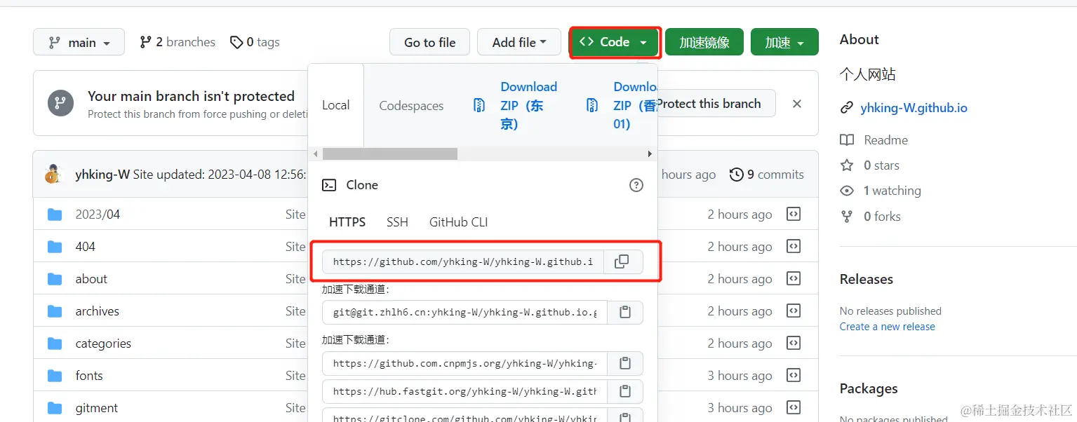Switch to the Local tab

tap(335, 105)
